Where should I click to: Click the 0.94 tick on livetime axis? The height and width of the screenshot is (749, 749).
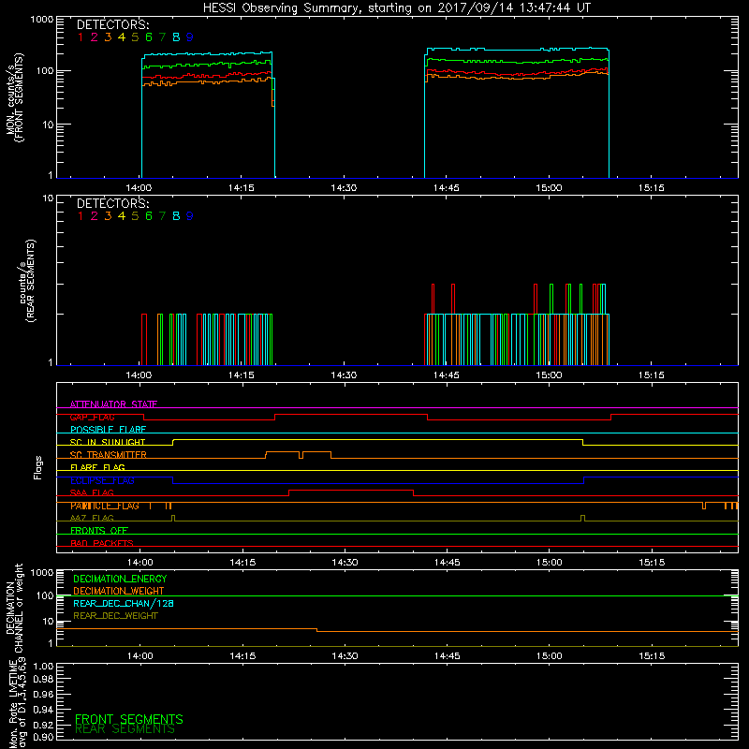click(43, 709)
